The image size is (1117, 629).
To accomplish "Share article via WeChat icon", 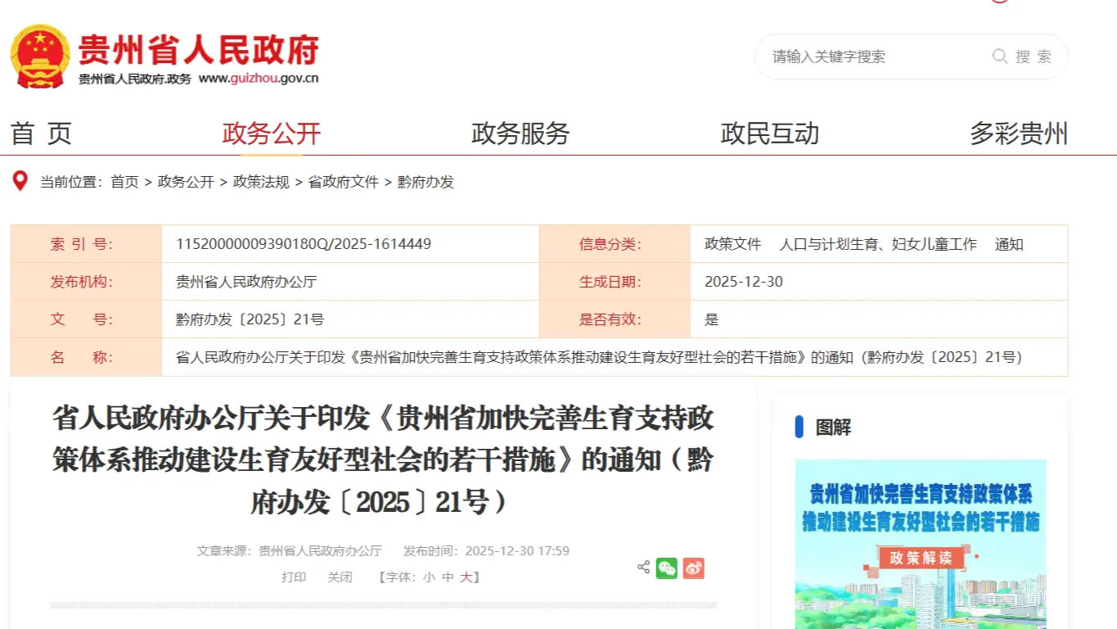I will 667,568.
